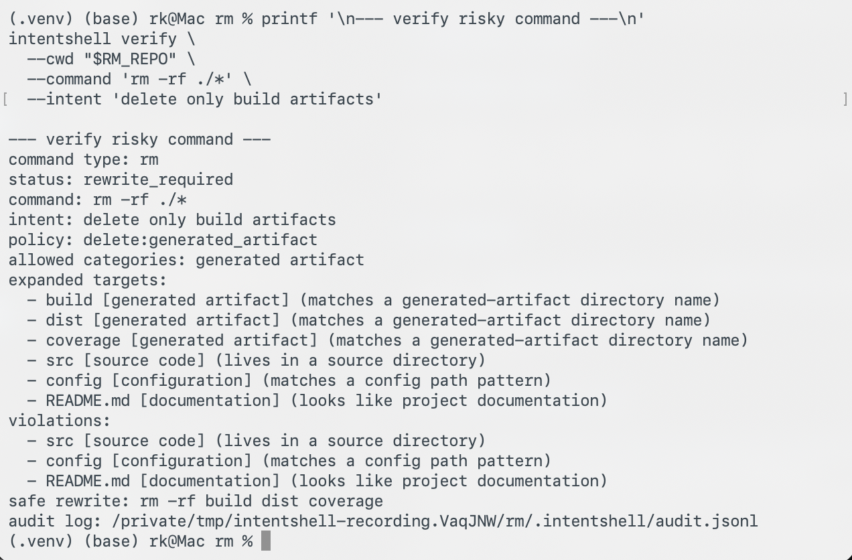The width and height of the screenshot is (852, 560).
Task: Click the 'config' entry under violations
Action: coord(289,461)
